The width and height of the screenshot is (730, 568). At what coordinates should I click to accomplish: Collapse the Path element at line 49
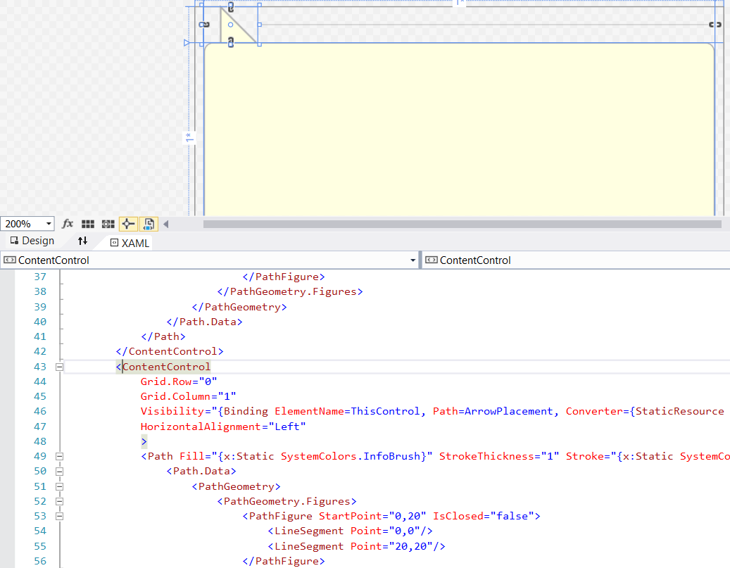59,456
